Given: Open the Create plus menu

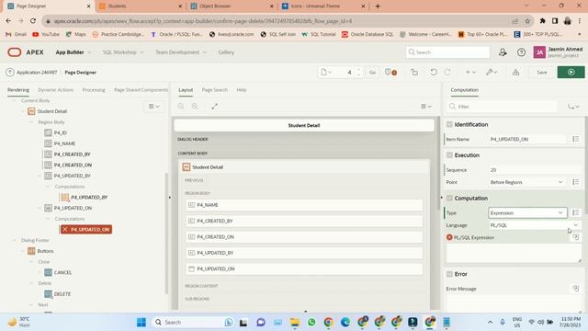Looking at the screenshot, I should pos(470,72).
